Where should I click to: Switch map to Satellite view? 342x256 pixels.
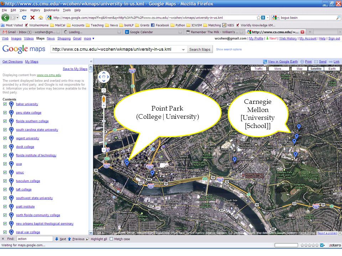(316, 69)
